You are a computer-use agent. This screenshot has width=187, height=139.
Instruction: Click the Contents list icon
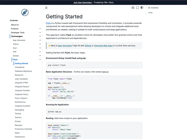click(x=149, y=8)
